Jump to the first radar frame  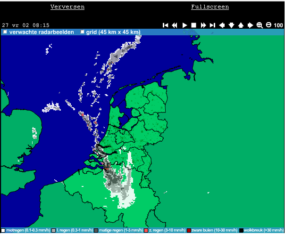(166, 25)
